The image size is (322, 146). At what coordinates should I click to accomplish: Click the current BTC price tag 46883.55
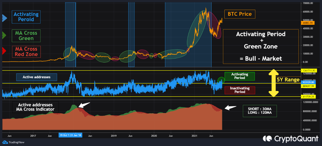tap(308, 23)
